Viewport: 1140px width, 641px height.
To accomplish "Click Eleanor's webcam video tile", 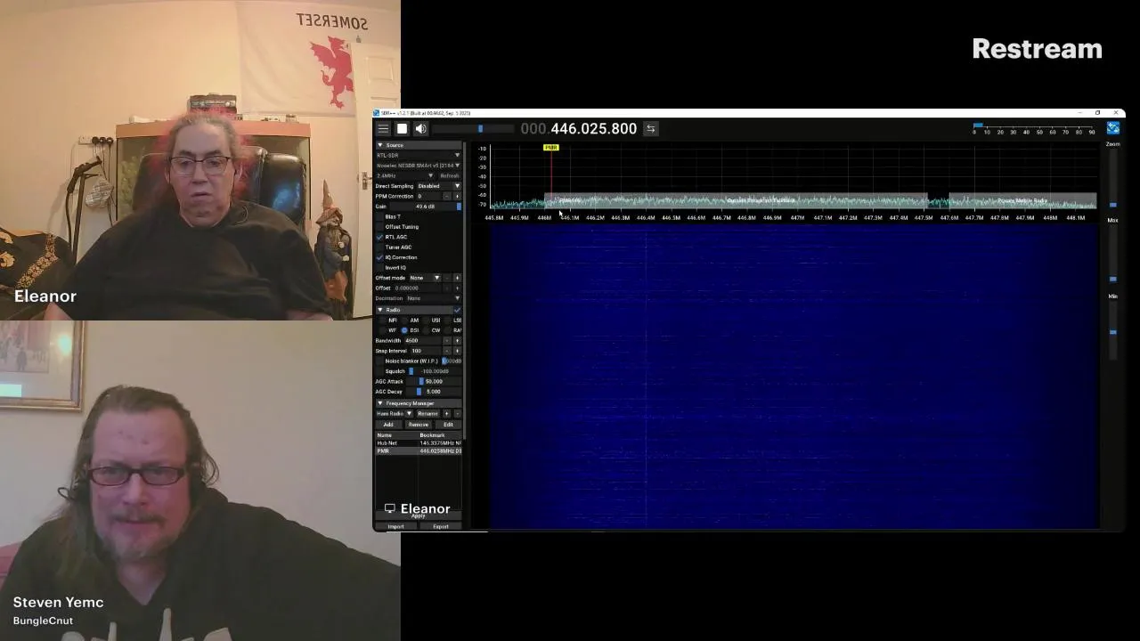I will pyautogui.click(x=200, y=160).
